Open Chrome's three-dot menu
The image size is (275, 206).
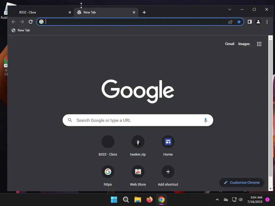pos(267,22)
